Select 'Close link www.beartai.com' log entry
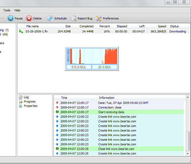 pos(116,149)
